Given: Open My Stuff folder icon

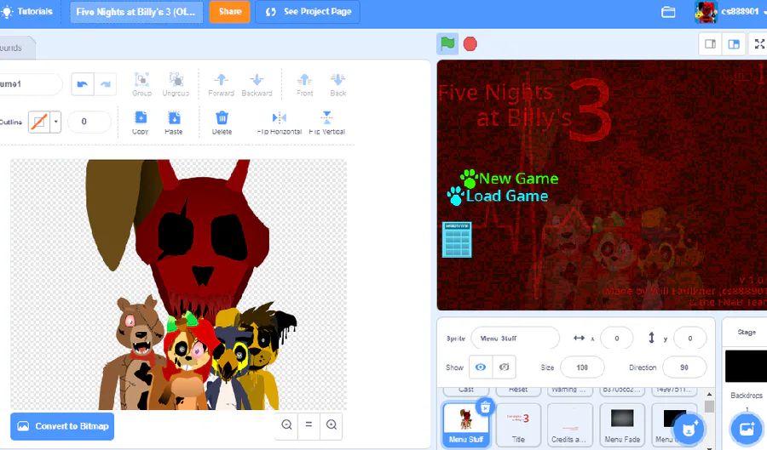Looking at the screenshot, I should coord(668,12).
